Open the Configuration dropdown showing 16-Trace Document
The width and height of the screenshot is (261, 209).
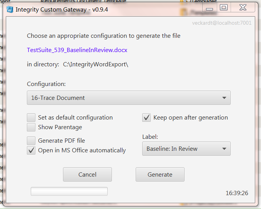[x=129, y=98]
